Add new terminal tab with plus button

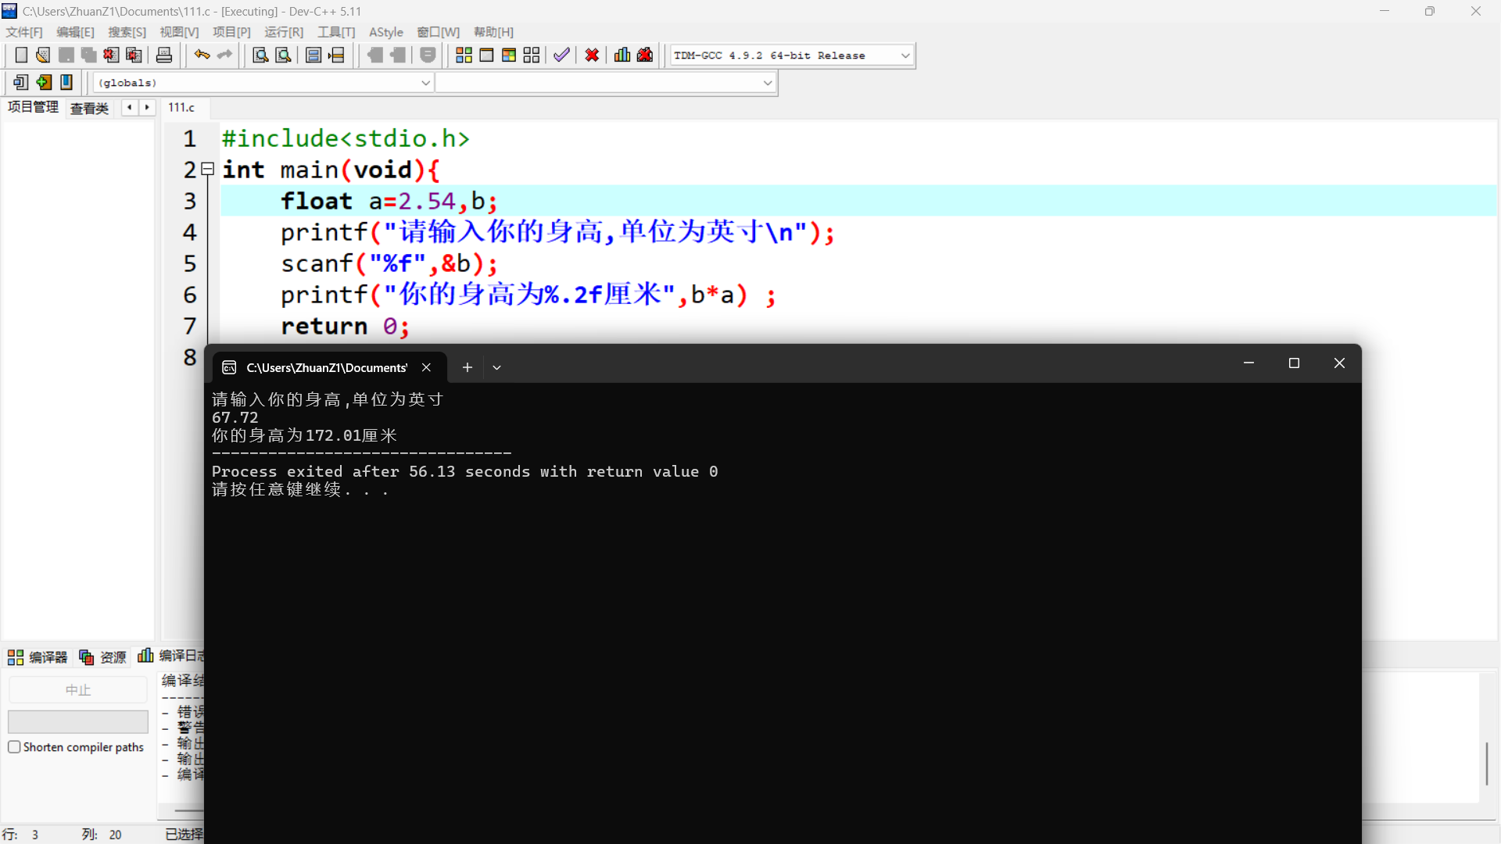click(x=467, y=367)
